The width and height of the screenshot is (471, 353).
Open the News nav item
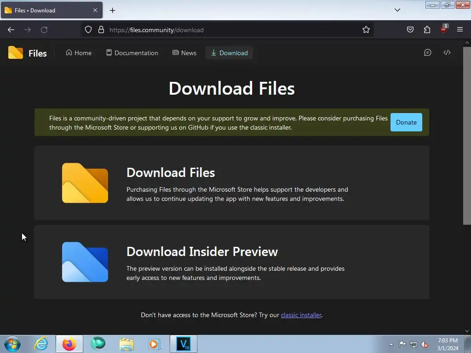click(184, 53)
